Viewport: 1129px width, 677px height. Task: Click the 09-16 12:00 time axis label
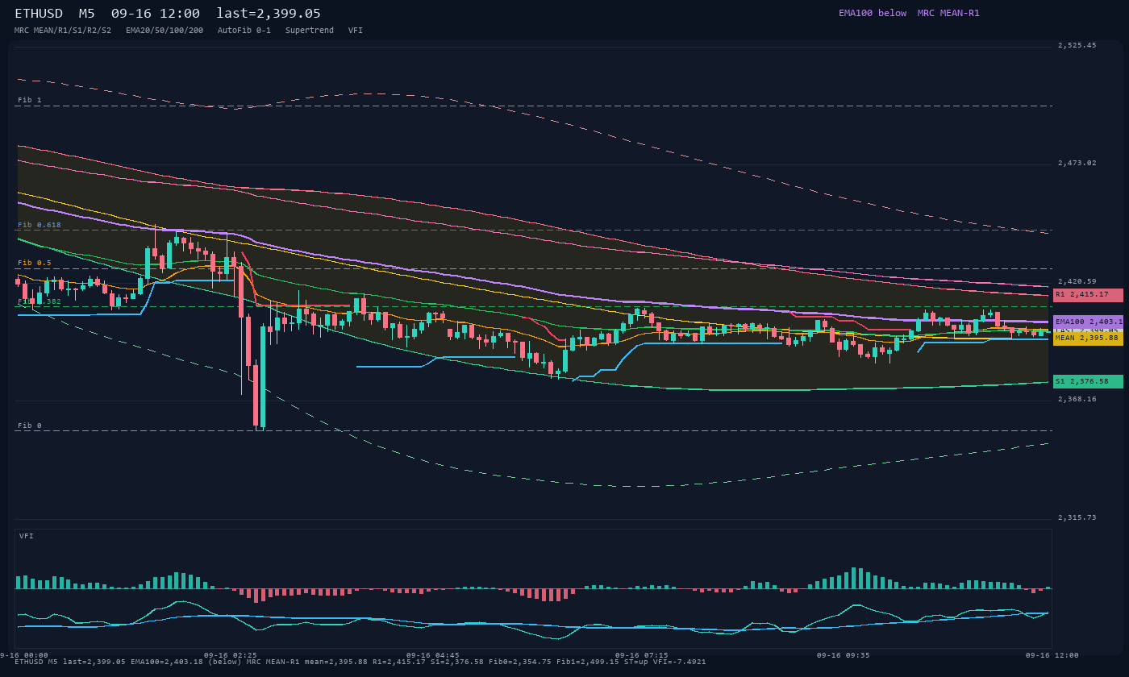click(x=1052, y=655)
